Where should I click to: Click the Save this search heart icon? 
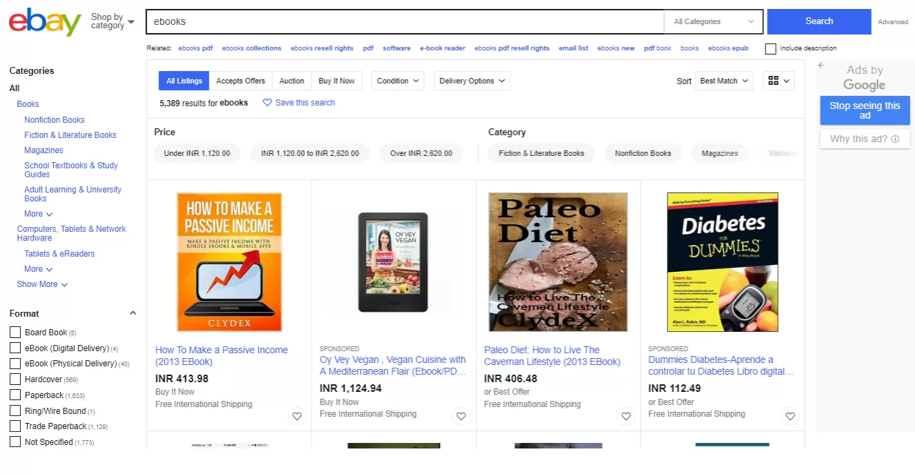click(x=268, y=102)
